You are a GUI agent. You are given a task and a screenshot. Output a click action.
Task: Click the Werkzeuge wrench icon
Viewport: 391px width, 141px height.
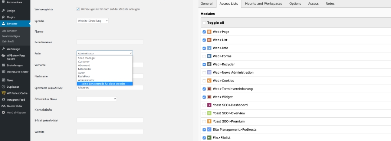(3, 49)
